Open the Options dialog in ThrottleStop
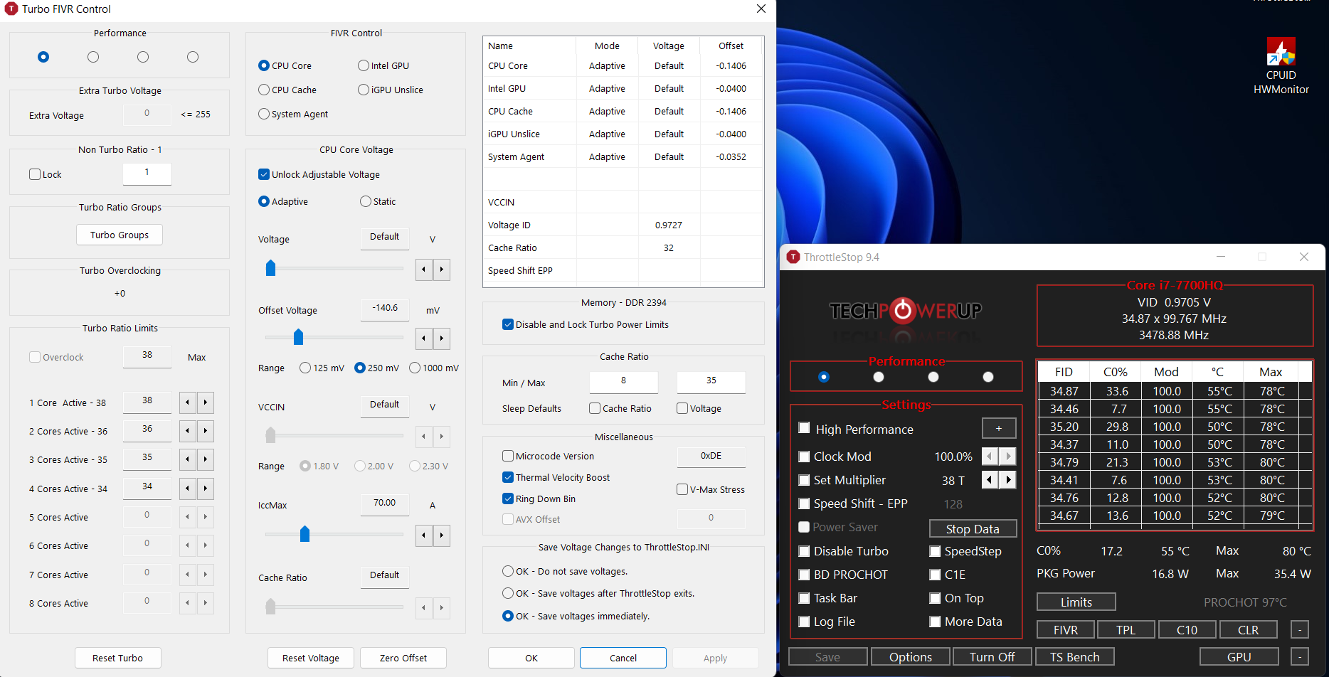Viewport: 1329px width, 677px height. pyautogui.click(x=910, y=657)
